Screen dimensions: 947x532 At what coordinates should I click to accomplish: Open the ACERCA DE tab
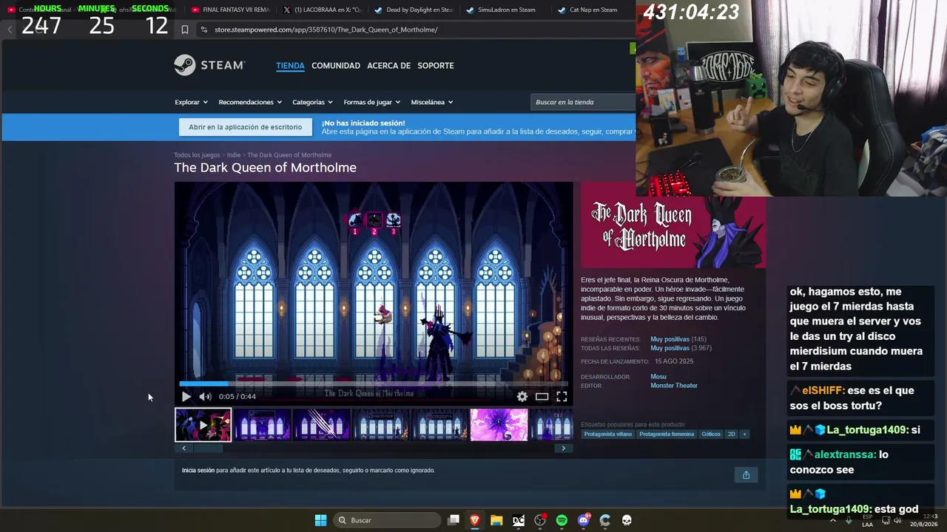389,66
